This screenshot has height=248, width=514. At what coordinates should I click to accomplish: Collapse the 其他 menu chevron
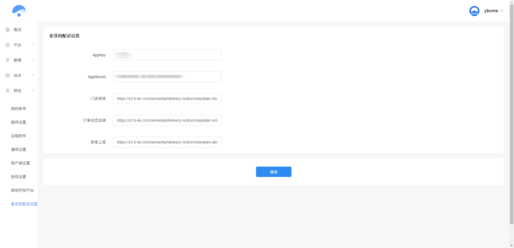pos(33,90)
